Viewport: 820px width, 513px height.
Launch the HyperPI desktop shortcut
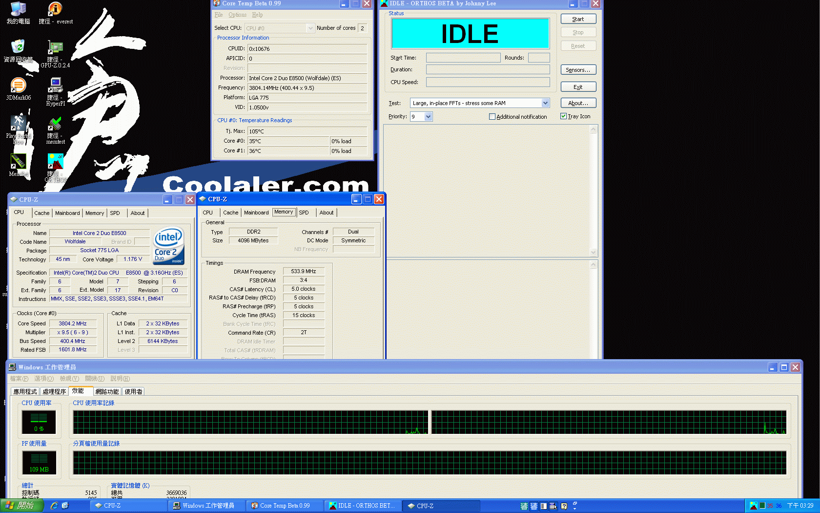click(55, 92)
